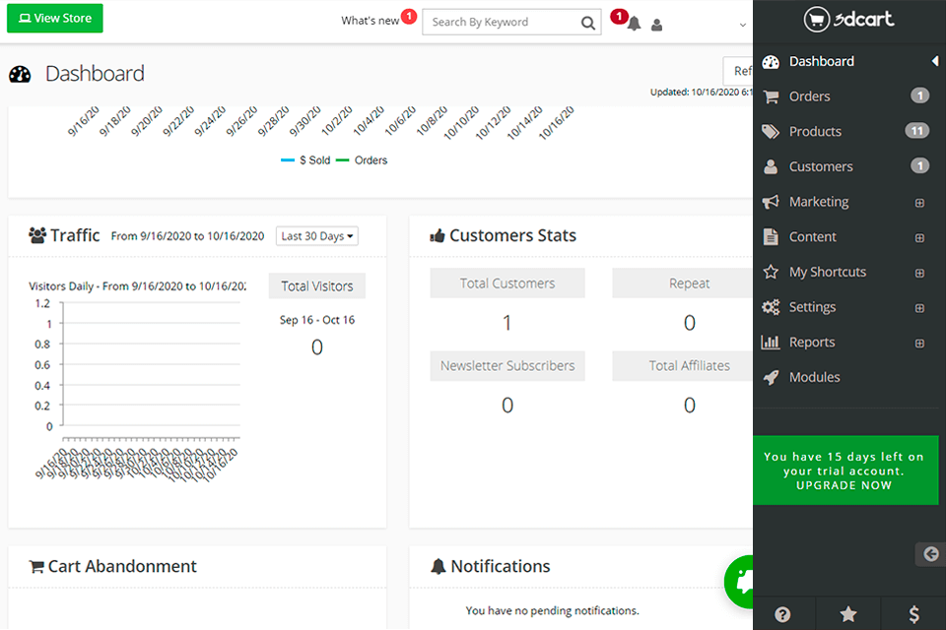The height and width of the screenshot is (630, 946).
Task: Collapse sidebar with the back arrow
Action: [930, 554]
